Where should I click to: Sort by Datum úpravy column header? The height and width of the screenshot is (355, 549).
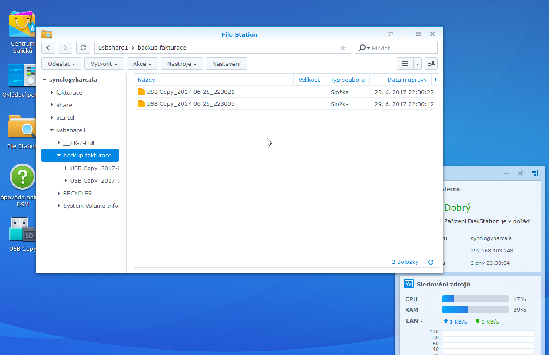point(401,80)
